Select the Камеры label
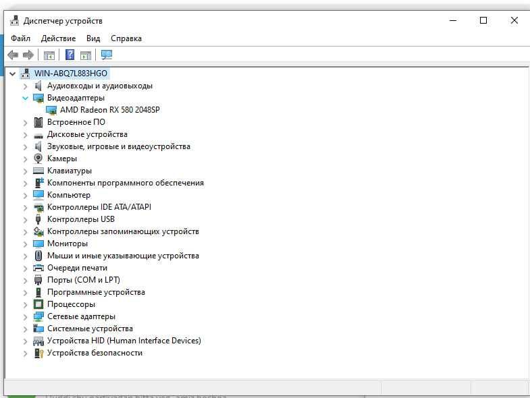The height and width of the screenshot is (398, 530). pos(62,159)
